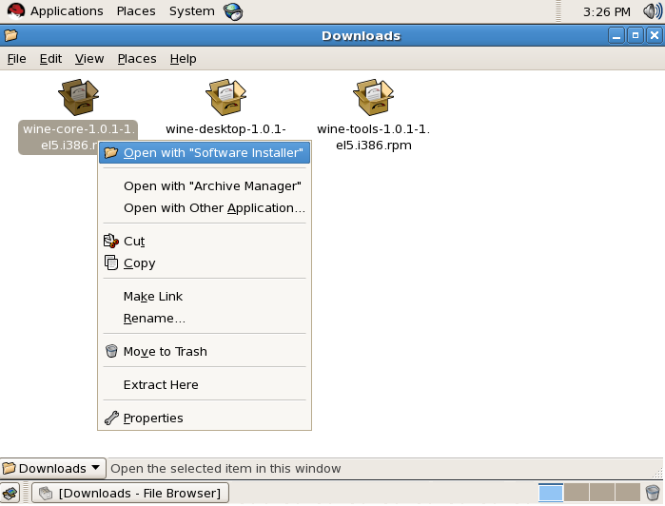
Task: Click the Downloads window folder icon
Action: (11, 35)
